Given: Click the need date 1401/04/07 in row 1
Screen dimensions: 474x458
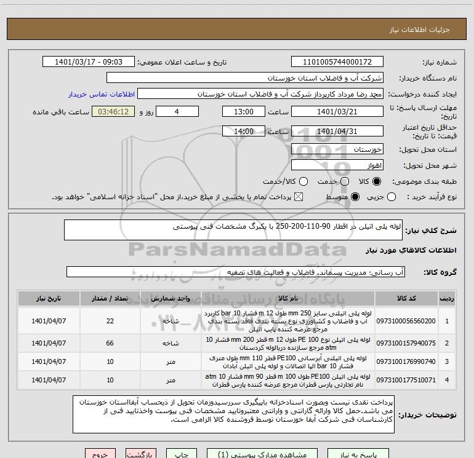Looking at the screenshot, I should pos(49,321).
